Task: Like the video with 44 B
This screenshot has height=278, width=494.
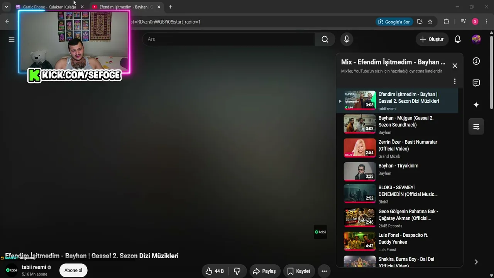Action: point(215,271)
